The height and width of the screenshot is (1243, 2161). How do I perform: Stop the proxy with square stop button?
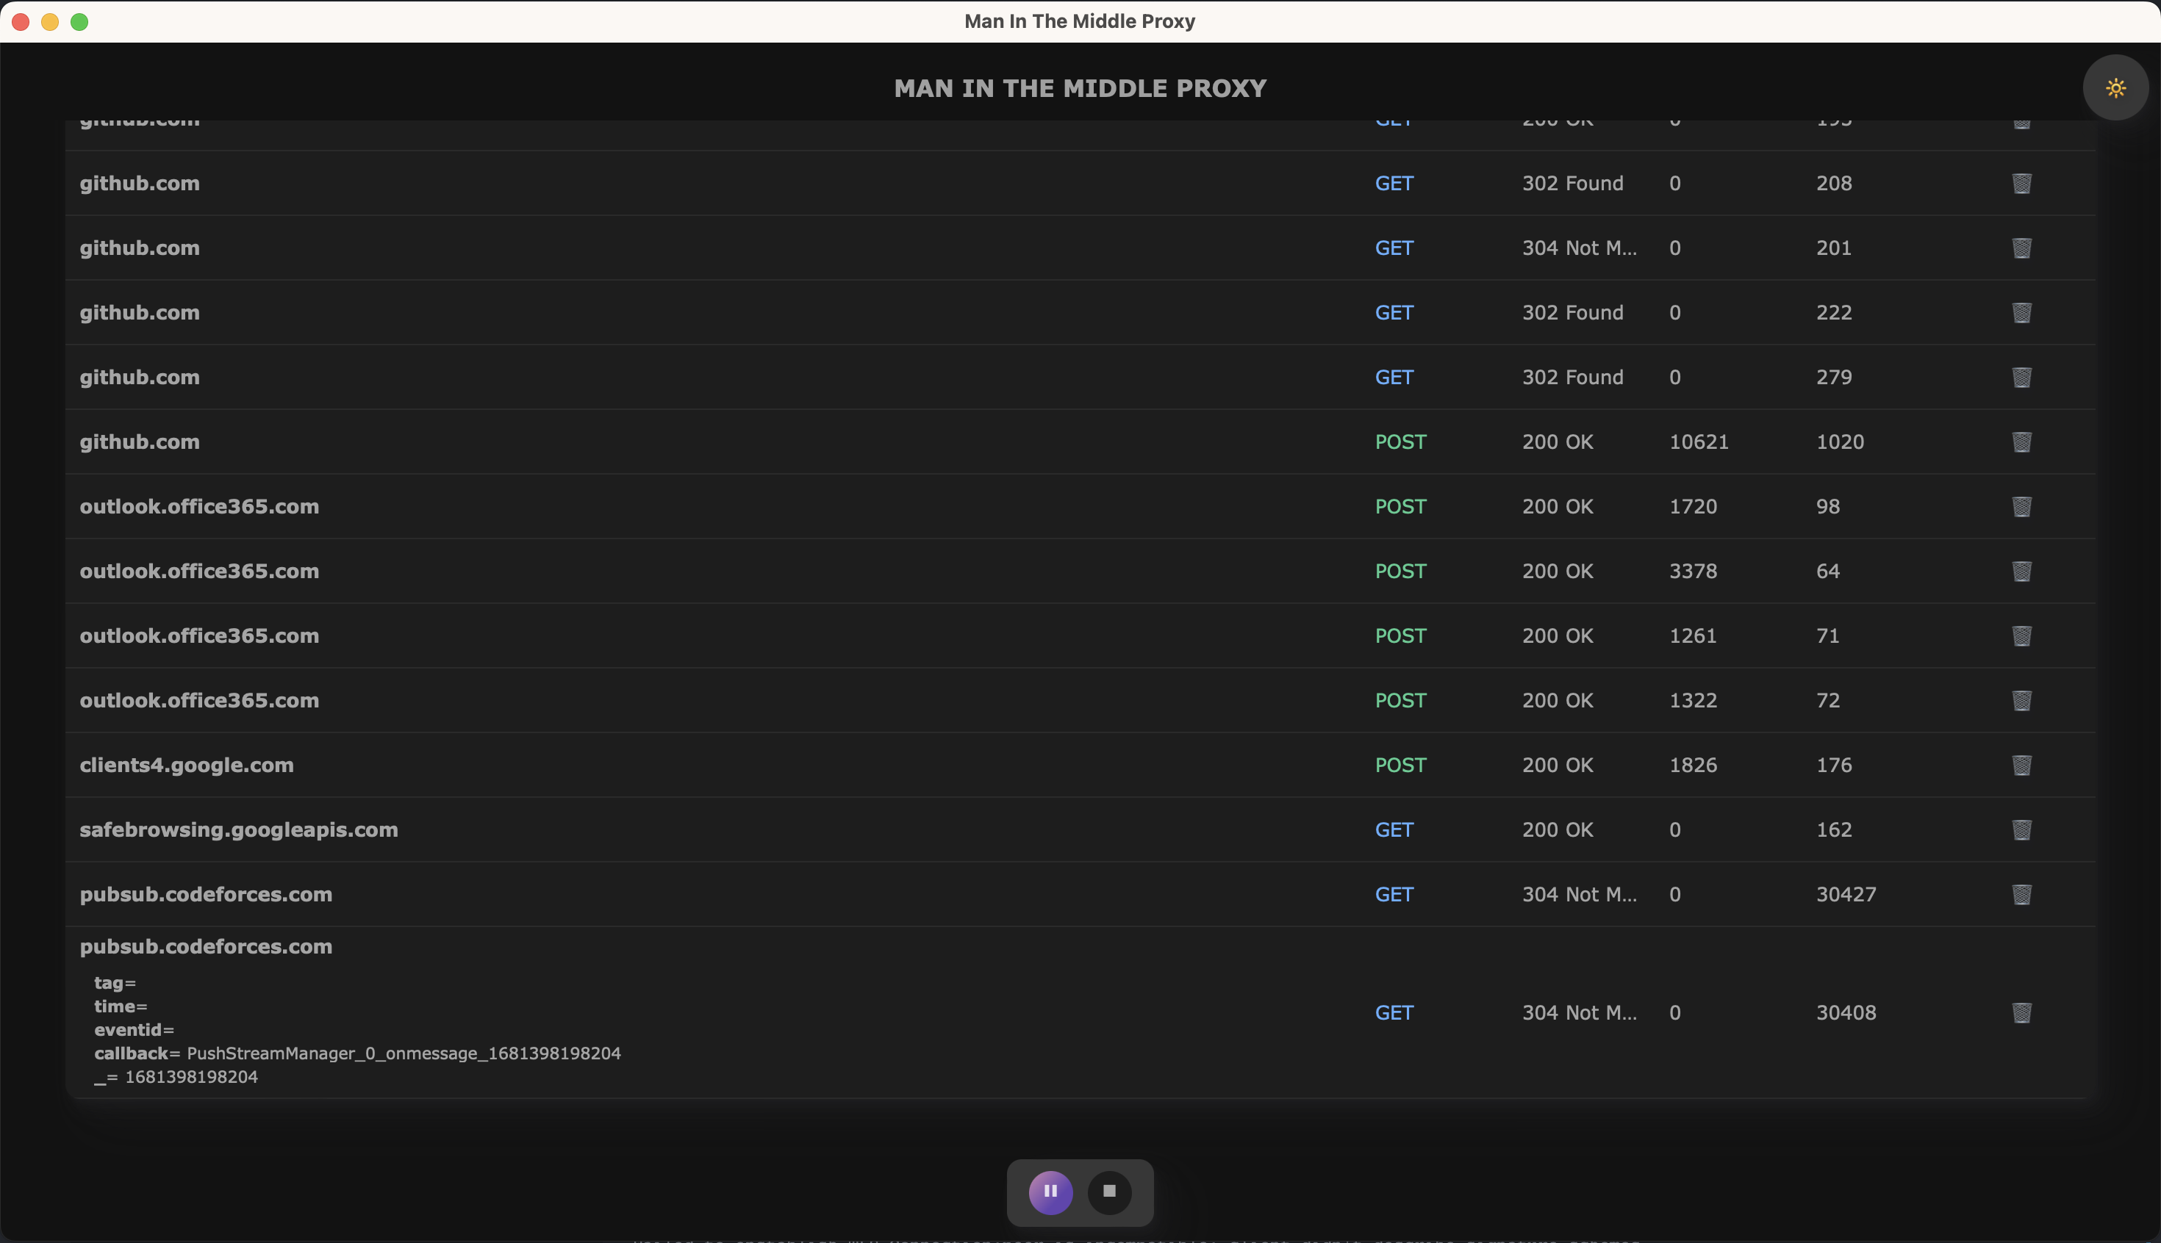[x=1108, y=1192]
